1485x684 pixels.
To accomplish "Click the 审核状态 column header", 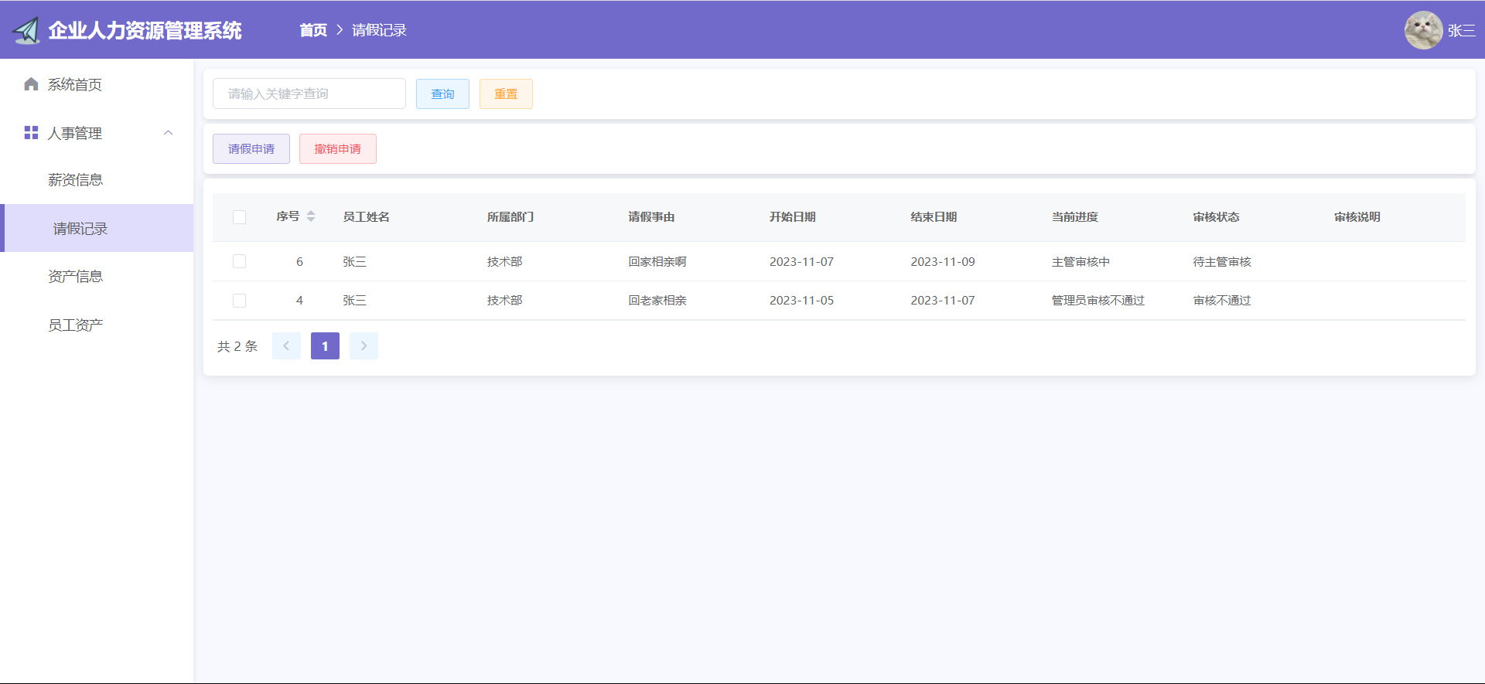I will pyautogui.click(x=1216, y=217).
